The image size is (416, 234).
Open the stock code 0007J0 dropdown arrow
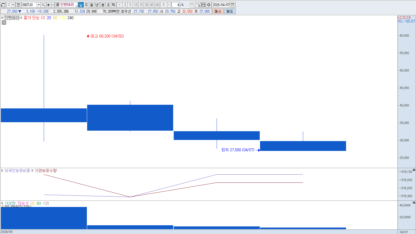pos(39,5)
